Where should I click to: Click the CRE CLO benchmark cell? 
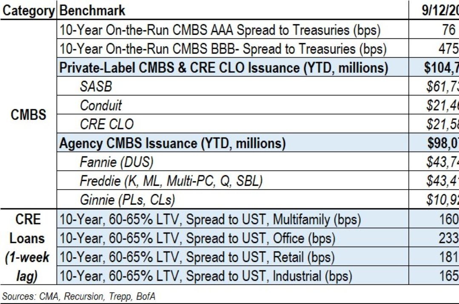[106, 124]
